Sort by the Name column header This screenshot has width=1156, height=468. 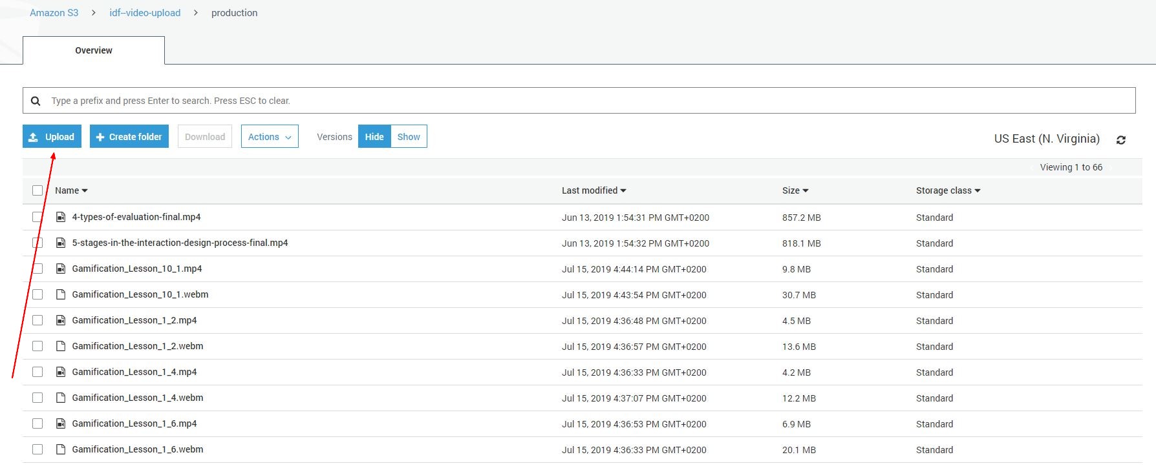[x=71, y=190]
